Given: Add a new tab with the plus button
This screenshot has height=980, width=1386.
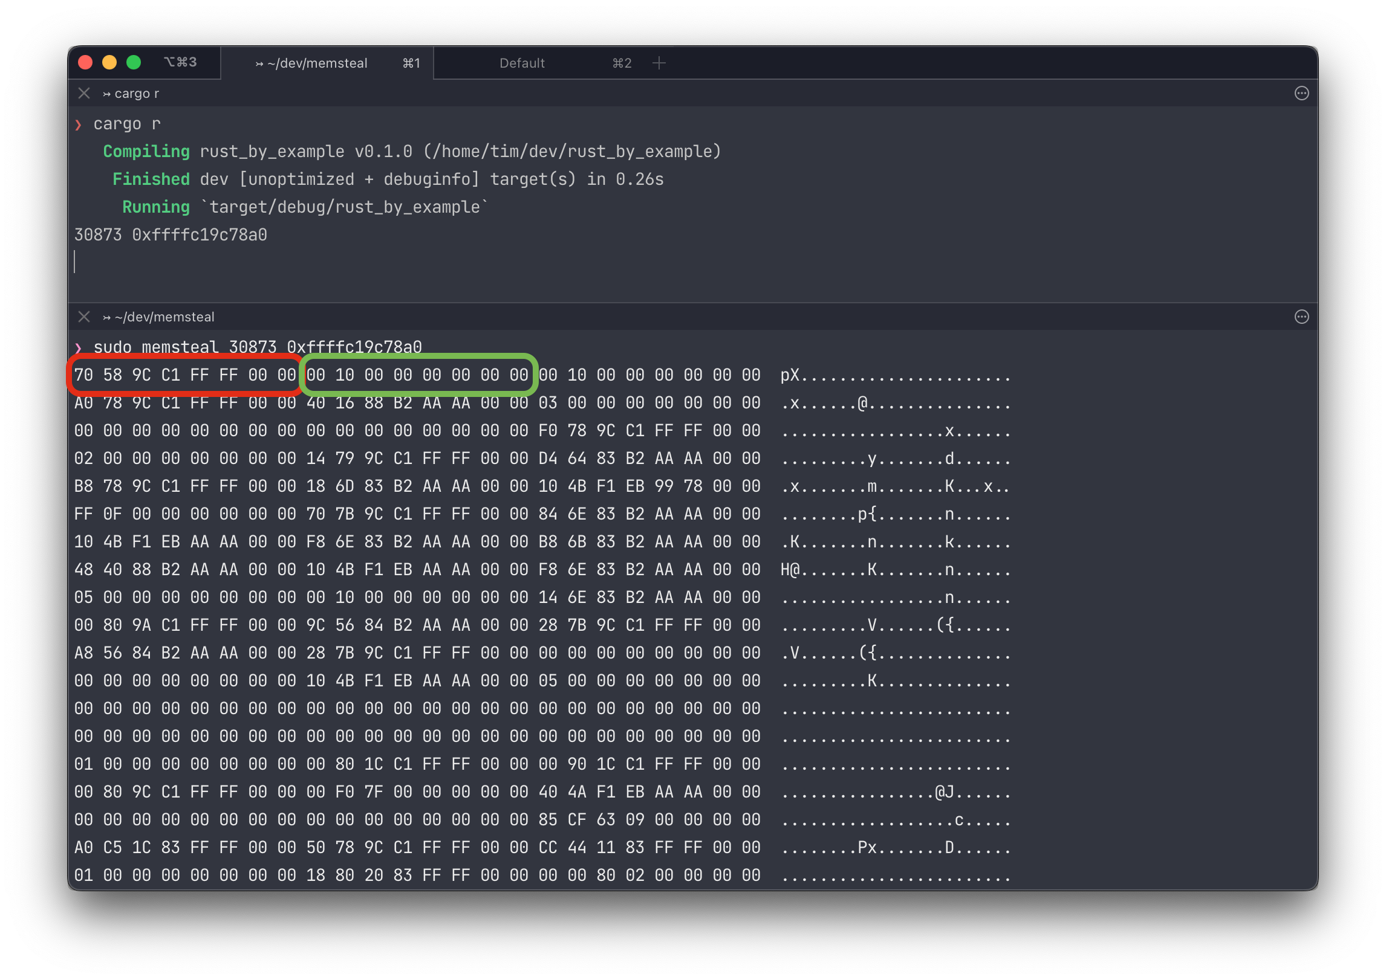Looking at the screenshot, I should (659, 63).
